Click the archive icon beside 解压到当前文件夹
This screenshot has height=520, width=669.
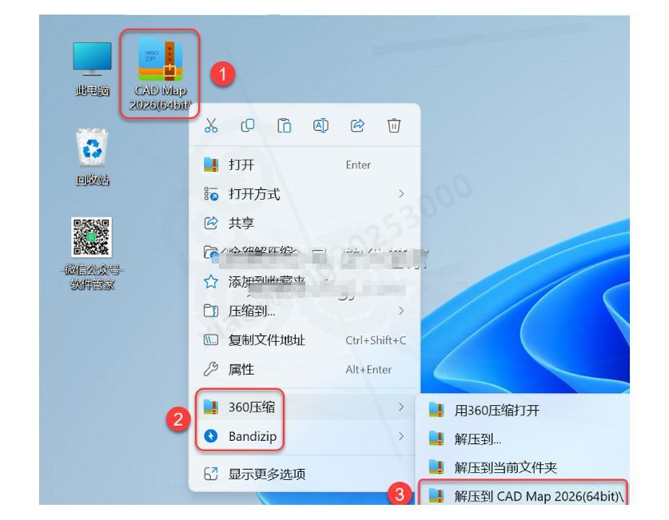click(x=436, y=467)
